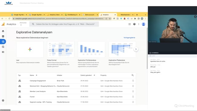Viewport: 197px width, 111px height.
Task: Open Montreal GA4 - Shopping Behavior exploration
Action: pyautogui.click(x=43, y=86)
